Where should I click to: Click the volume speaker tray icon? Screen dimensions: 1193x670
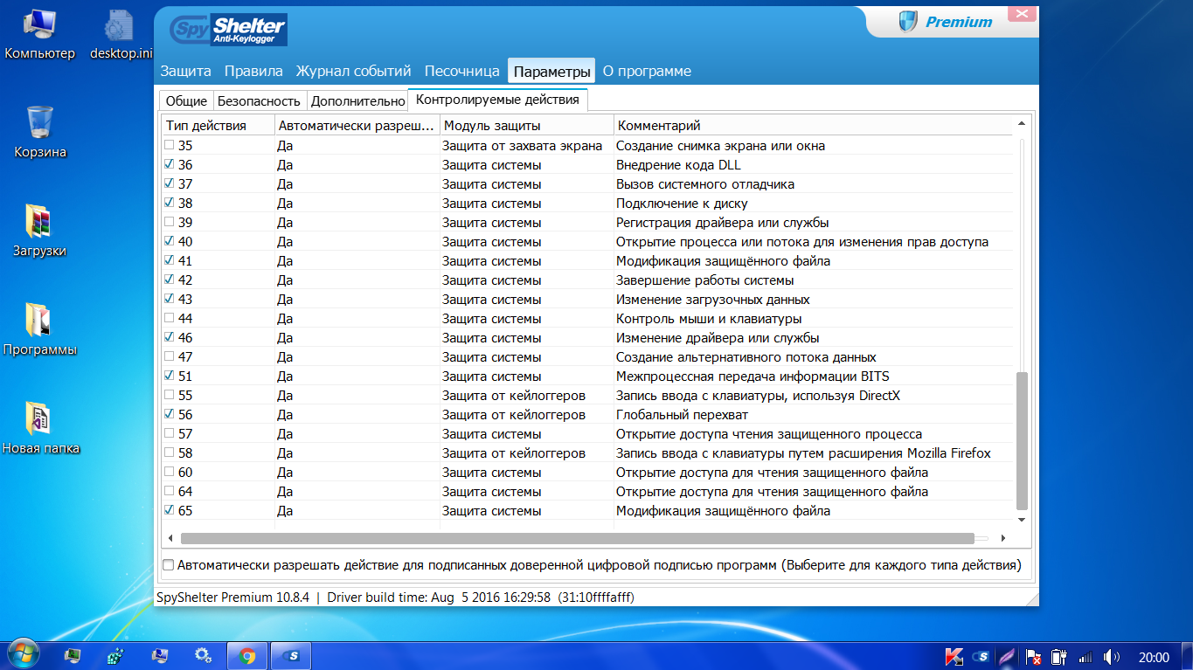point(1112,656)
